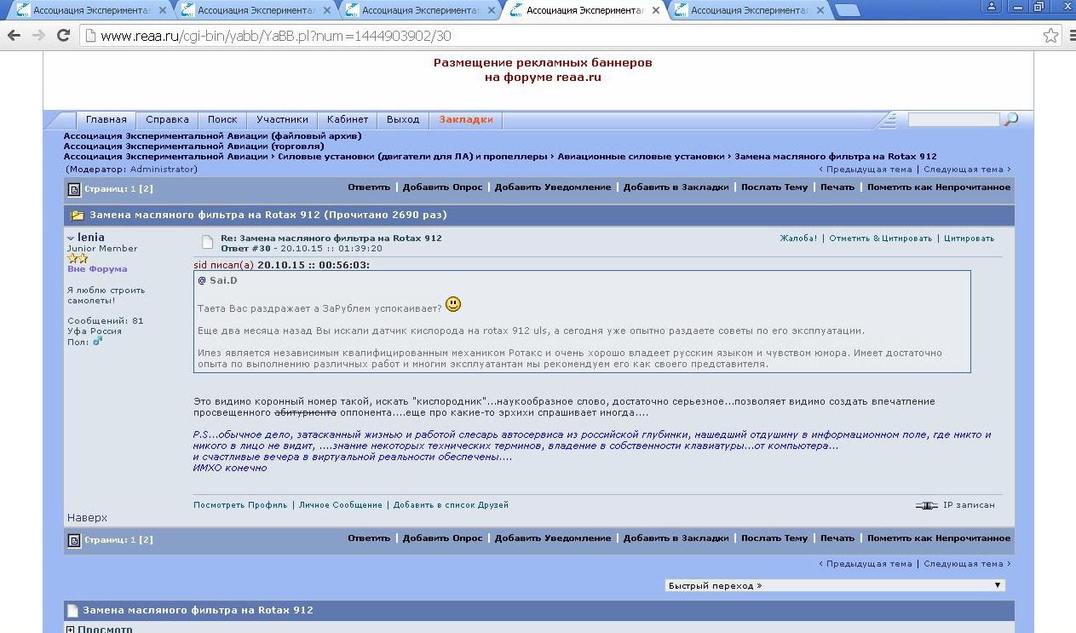Open the new tab button
Screen dimensions: 1076x633
(846, 10)
